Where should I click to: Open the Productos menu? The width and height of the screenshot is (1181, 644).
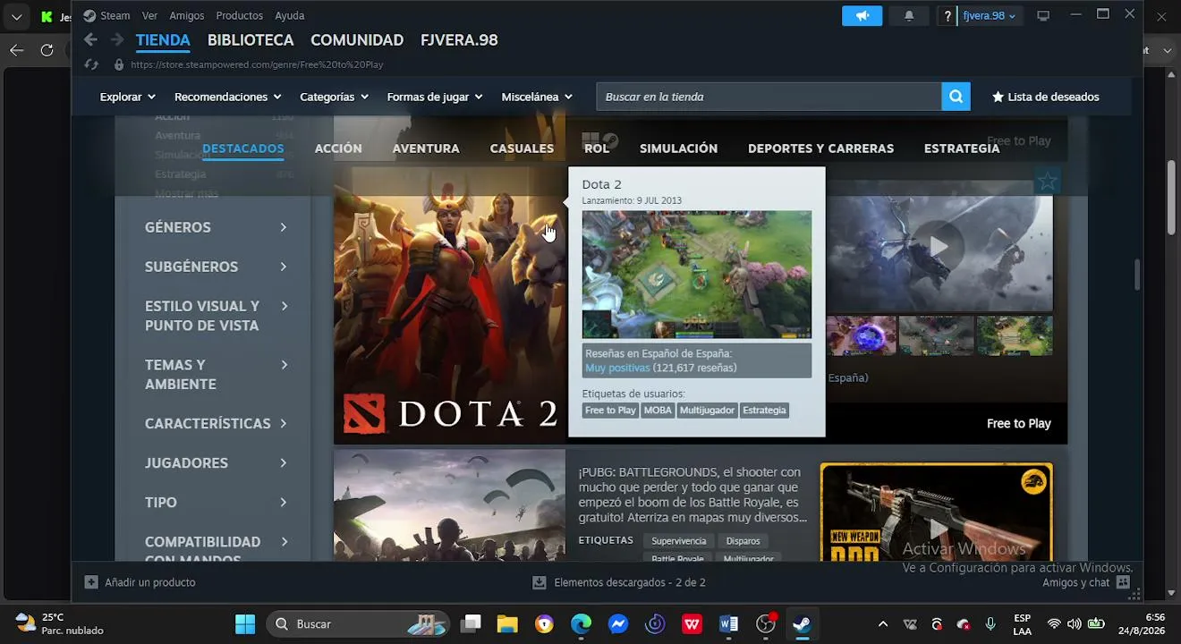click(240, 16)
